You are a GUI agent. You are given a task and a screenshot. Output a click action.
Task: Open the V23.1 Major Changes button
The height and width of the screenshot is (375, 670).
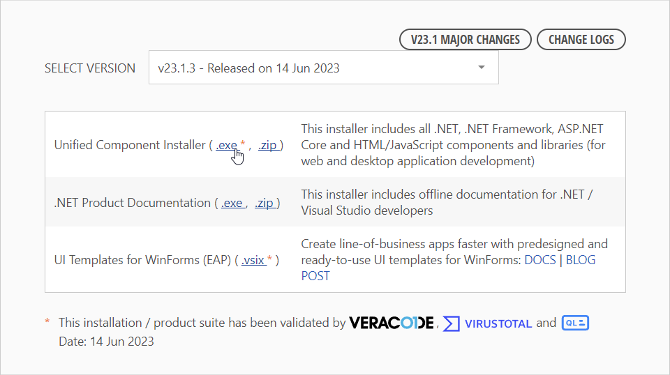[x=466, y=40]
